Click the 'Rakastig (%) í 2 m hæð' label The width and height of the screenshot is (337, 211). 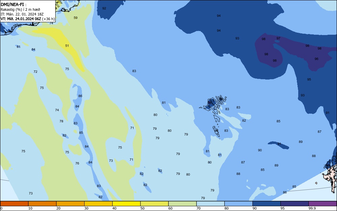pyautogui.click(x=20, y=9)
